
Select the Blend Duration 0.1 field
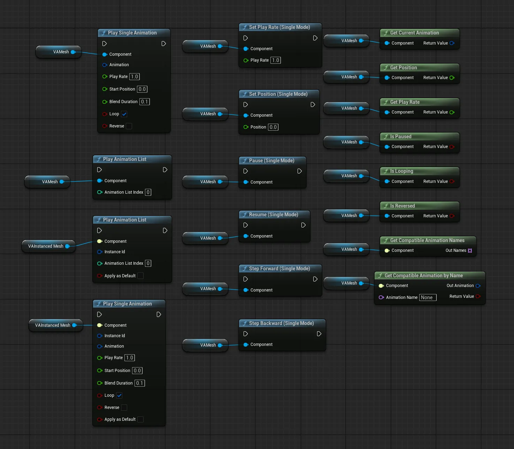point(145,102)
